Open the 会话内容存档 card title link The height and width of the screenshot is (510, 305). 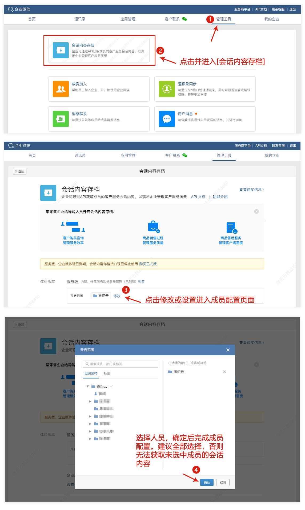click(x=83, y=45)
